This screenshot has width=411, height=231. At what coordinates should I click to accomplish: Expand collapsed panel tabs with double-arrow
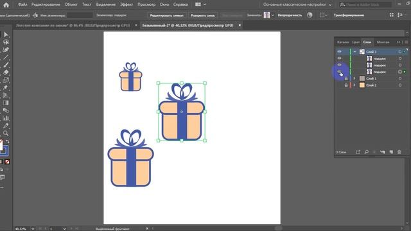398,42
